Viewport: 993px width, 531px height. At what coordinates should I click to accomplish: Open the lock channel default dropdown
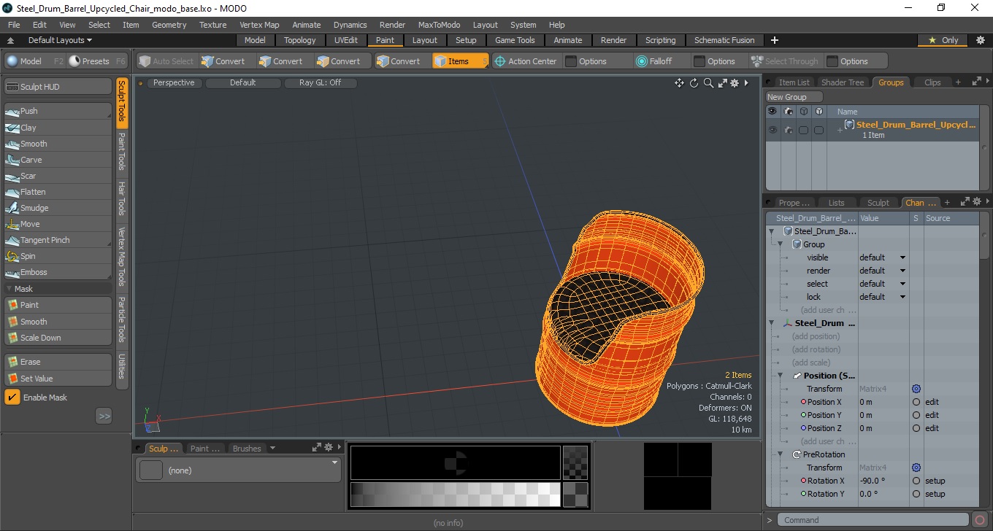coord(883,297)
